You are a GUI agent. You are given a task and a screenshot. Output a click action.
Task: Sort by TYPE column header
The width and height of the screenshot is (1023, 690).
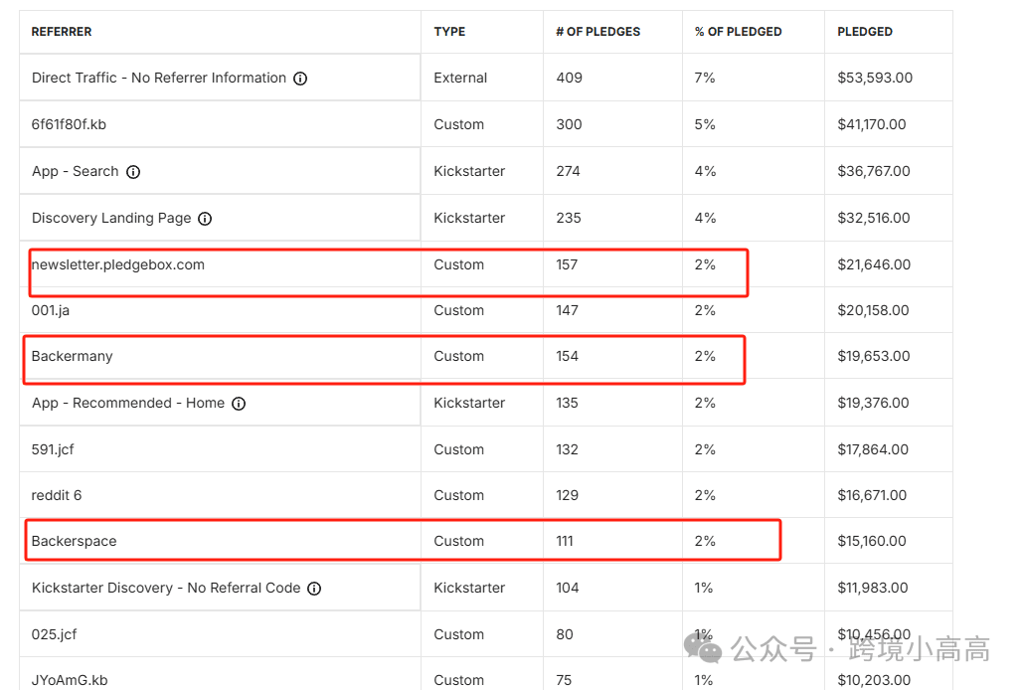[x=449, y=32]
